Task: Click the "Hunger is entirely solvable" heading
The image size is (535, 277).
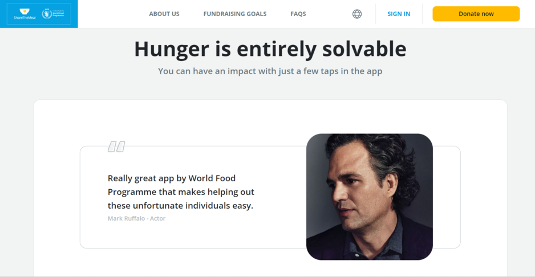Action: [270, 49]
